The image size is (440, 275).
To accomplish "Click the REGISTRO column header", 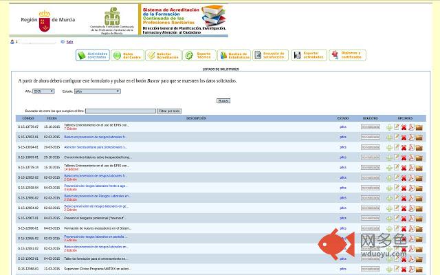I will [x=371, y=118].
